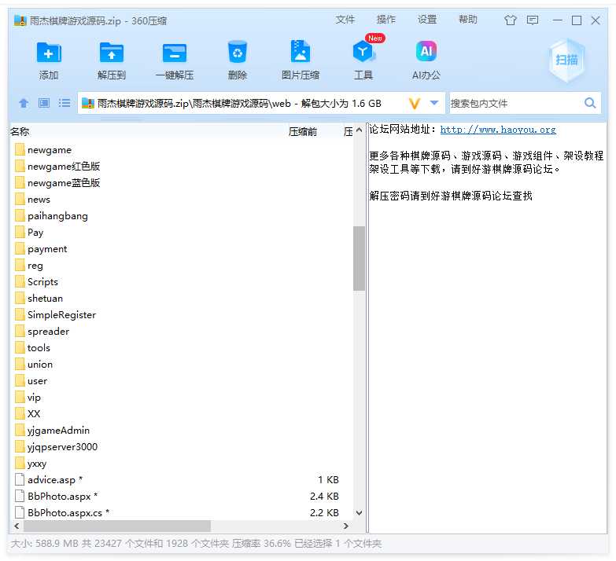This screenshot has height=561, width=616.
Task: Select the reg folder
Action: tap(28, 266)
